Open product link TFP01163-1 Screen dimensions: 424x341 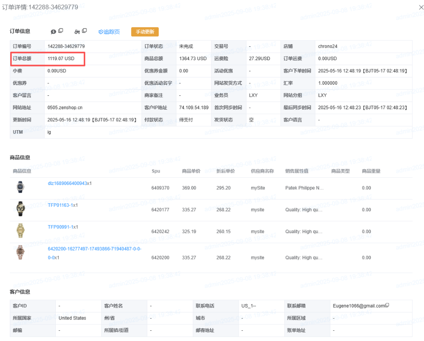tap(61, 205)
